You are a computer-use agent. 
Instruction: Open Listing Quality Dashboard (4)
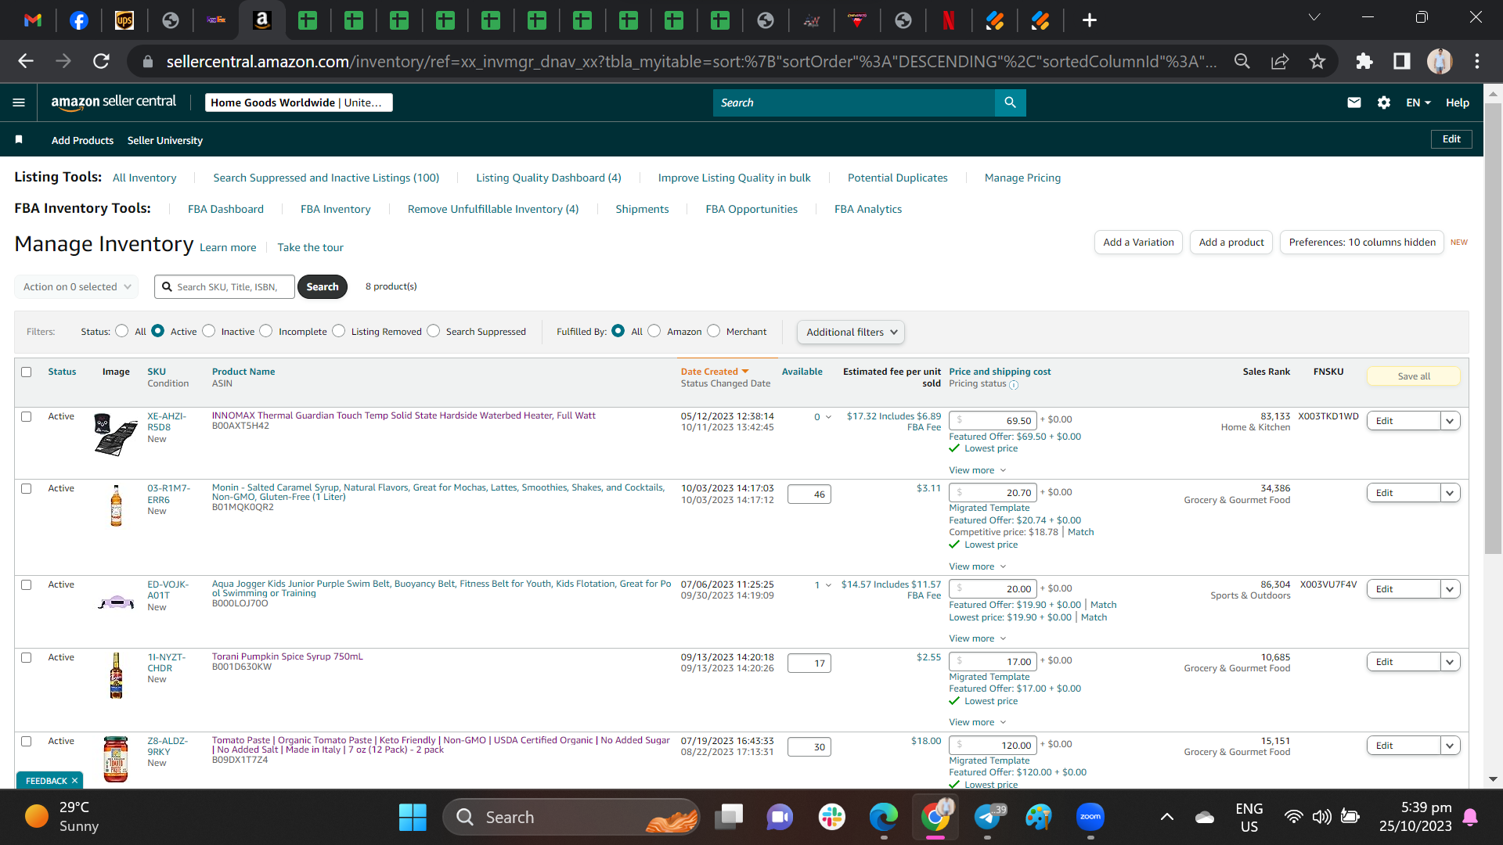(549, 178)
